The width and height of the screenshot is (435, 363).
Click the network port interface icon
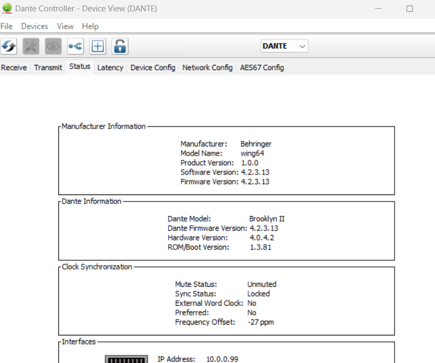click(x=126, y=359)
